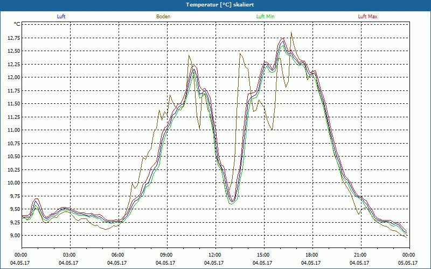Click the 04.05.17 date under 12:00
This screenshot has width=431, height=269.
tap(214, 263)
